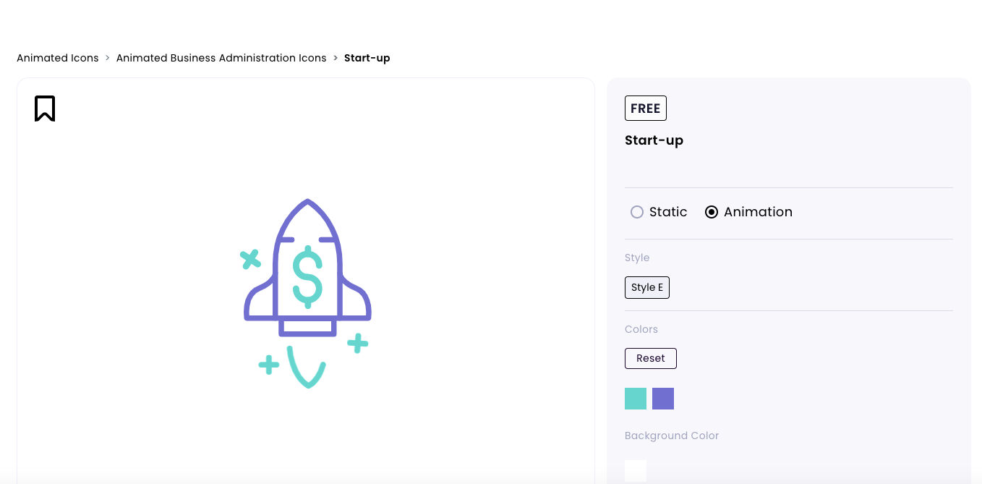982x484 pixels.
Task: Click the FREE badge
Action: pyautogui.click(x=645, y=108)
